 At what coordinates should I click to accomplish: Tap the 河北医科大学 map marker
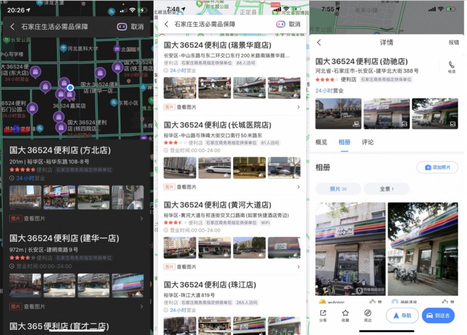pos(63,48)
